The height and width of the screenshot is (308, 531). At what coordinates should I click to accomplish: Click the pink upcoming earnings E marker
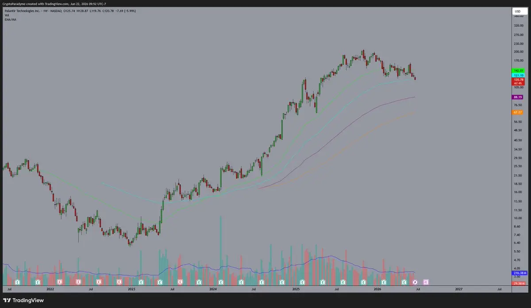click(x=426, y=281)
